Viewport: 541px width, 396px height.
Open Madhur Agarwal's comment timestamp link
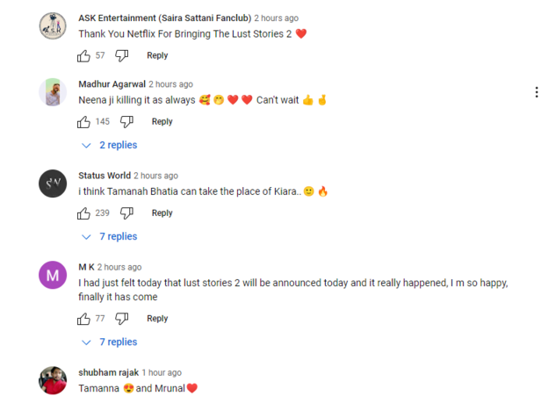point(170,84)
